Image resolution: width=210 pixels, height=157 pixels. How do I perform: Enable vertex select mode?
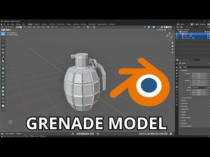(x=17, y=27)
